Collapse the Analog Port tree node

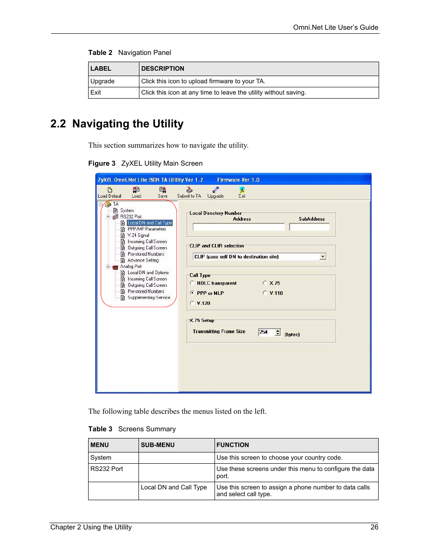(108, 267)
